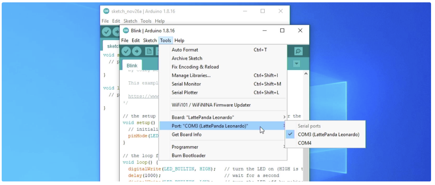This screenshot has width=435, height=185.
Task: Minimize the Blink window
Action: click(x=265, y=31)
